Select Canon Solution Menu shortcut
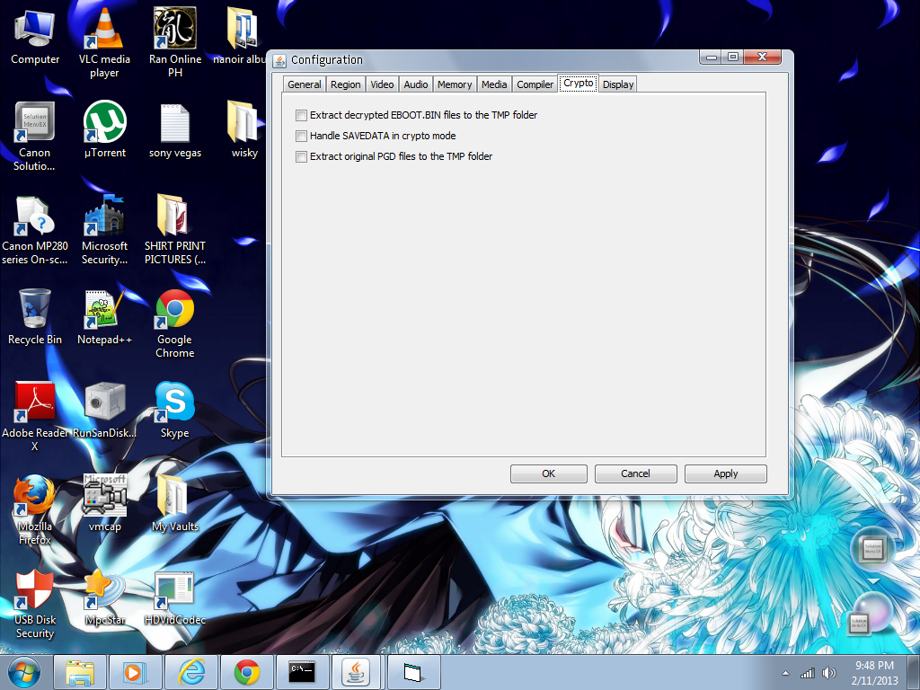 point(35,137)
